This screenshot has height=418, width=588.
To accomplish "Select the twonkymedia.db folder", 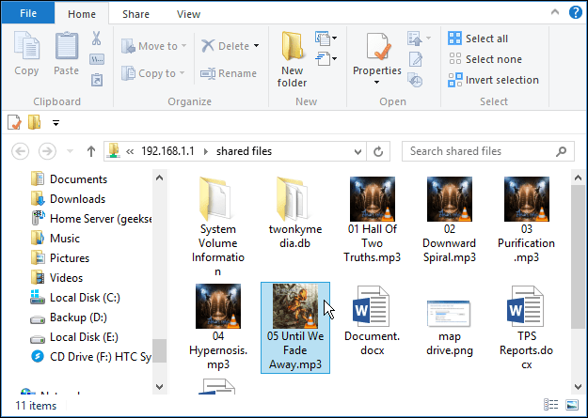I will coord(295,212).
